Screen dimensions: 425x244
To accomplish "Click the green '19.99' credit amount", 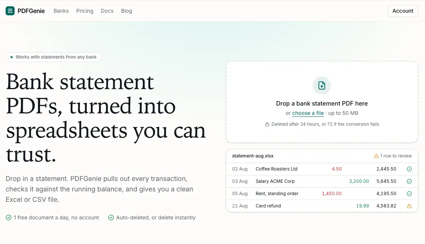I will point(362,206).
